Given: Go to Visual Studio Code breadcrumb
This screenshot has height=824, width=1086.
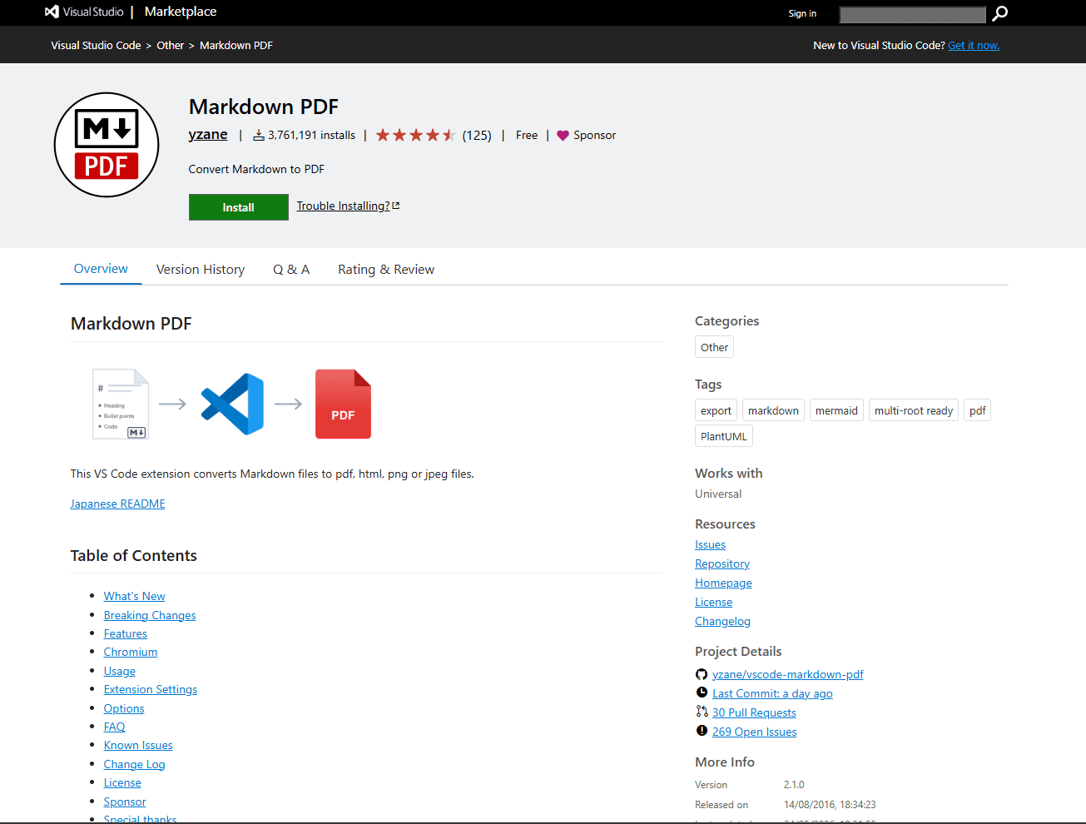Looking at the screenshot, I should click(96, 45).
